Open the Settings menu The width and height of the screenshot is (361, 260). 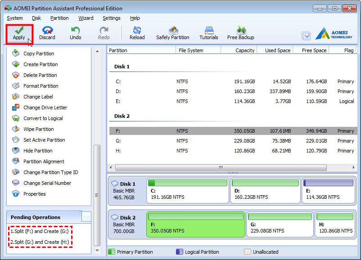click(112, 18)
